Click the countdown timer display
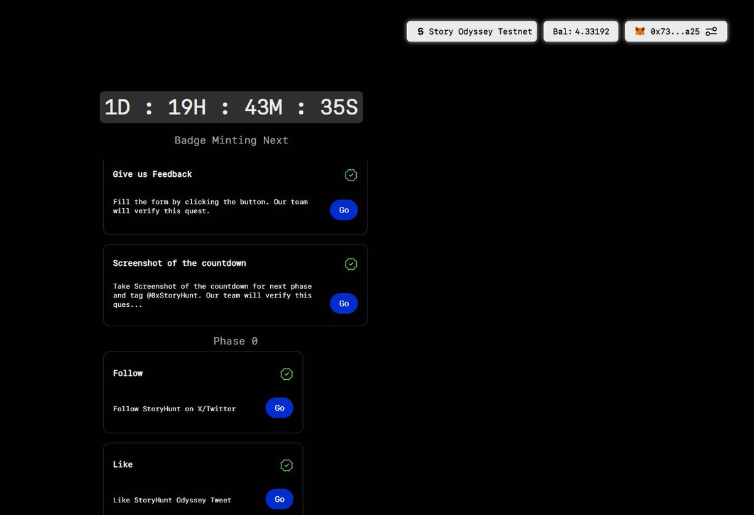 click(x=231, y=108)
